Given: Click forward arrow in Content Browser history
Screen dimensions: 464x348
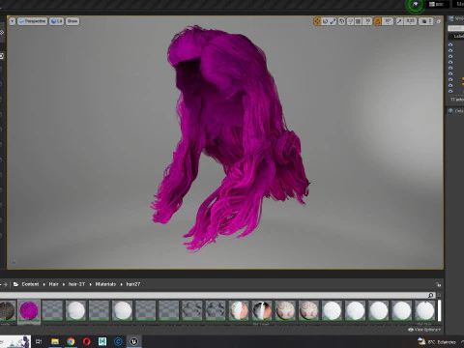Looking at the screenshot, I should (6, 284).
